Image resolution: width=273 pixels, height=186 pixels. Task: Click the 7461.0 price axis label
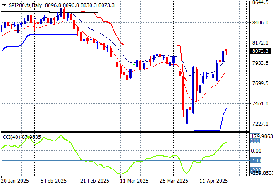(x=260, y=104)
